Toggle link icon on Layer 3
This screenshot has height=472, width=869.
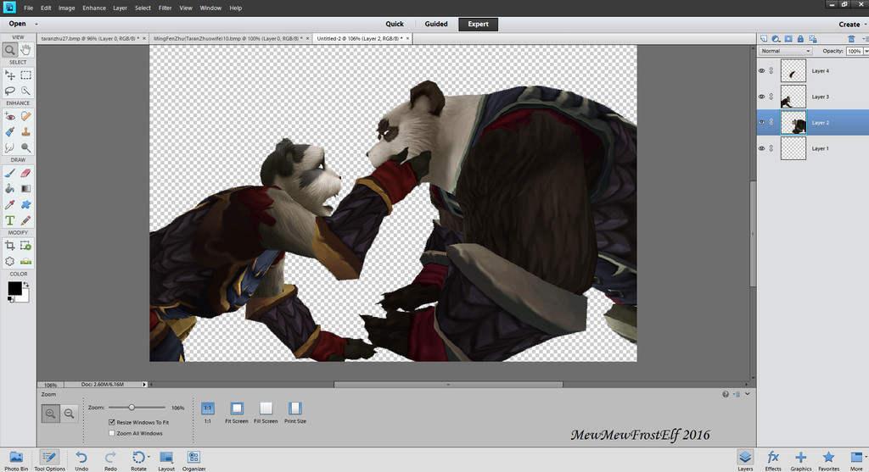click(x=771, y=97)
